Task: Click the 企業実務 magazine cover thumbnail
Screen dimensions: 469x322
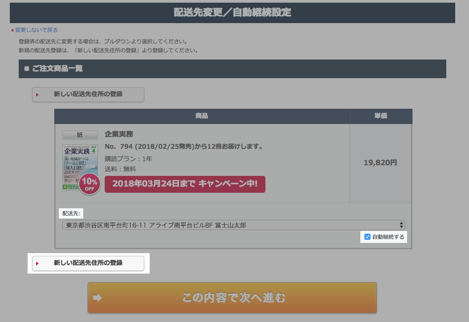Action: point(80,167)
